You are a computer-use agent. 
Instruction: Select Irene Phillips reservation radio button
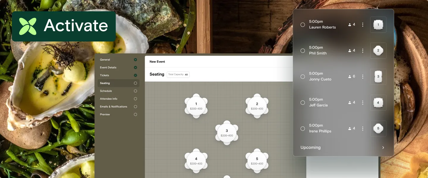(x=303, y=128)
